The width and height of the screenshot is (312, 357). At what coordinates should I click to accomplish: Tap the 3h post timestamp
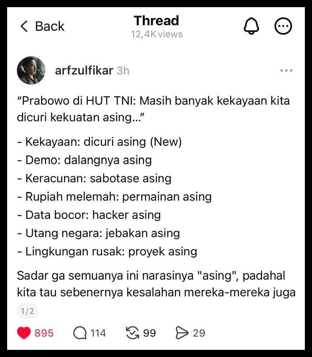coord(123,71)
